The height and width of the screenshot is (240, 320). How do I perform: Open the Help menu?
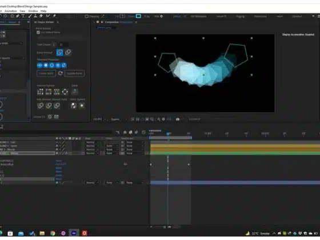pos(43,11)
